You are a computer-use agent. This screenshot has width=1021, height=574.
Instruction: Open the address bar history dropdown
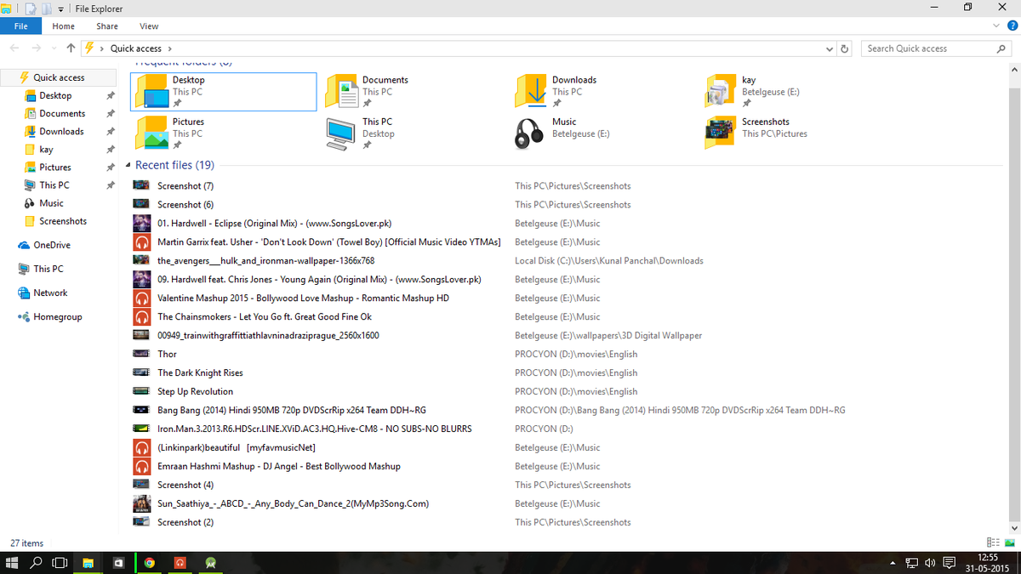click(830, 49)
